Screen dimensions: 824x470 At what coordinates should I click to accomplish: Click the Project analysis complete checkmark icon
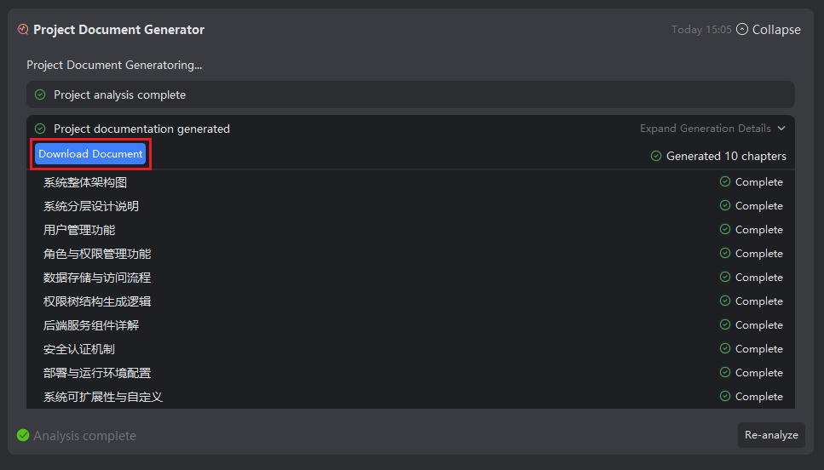tap(40, 95)
